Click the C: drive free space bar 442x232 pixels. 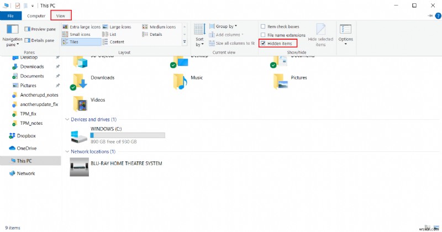coord(128,135)
